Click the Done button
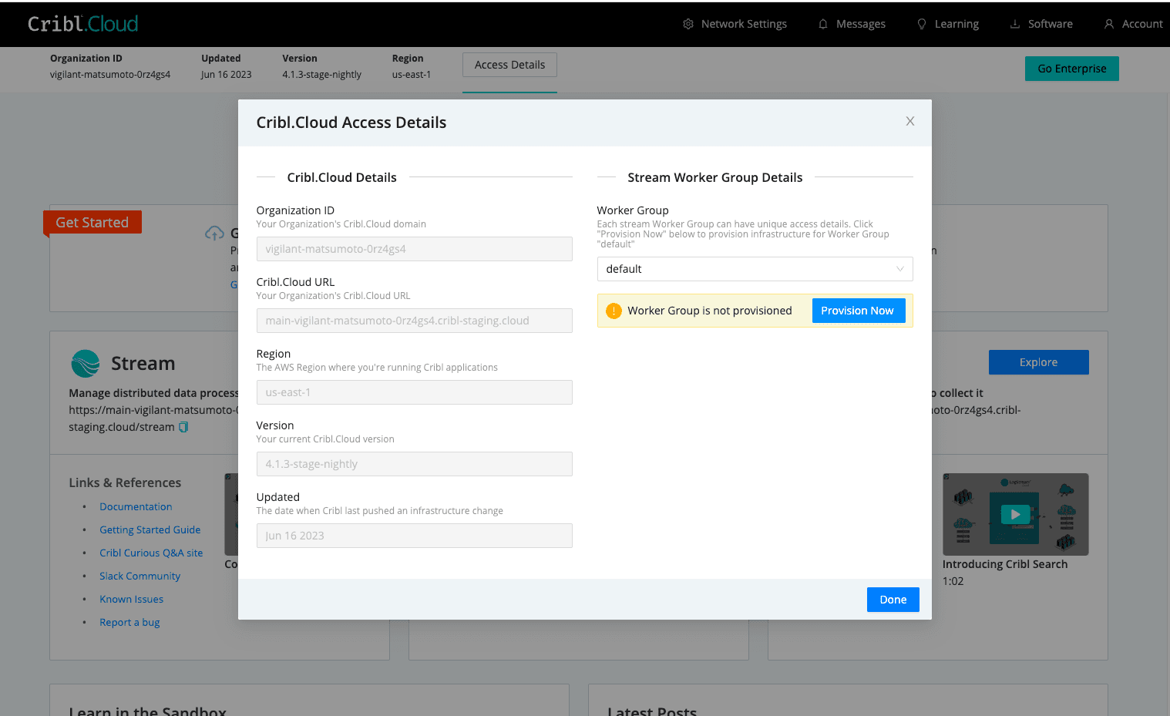The image size is (1170, 716). click(x=893, y=600)
